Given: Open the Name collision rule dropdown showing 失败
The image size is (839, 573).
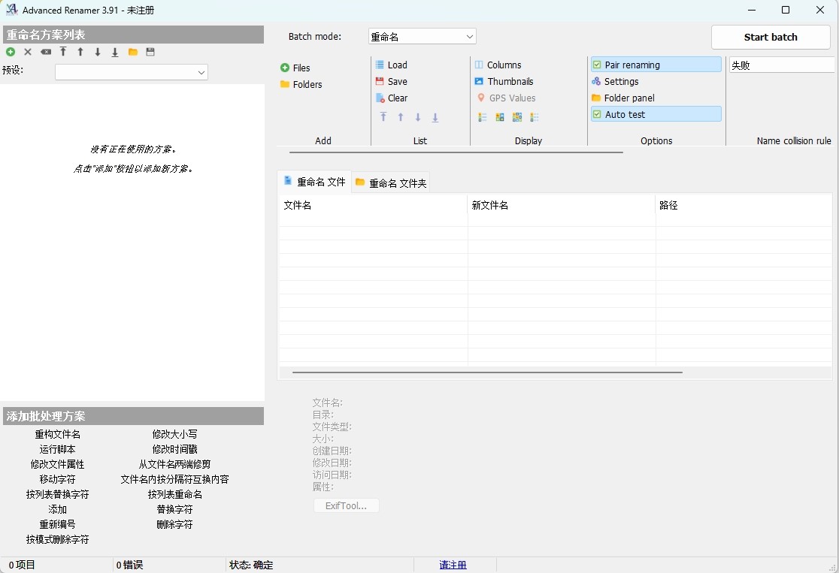Looking at the screenshot, I should (x=782, y=65).
